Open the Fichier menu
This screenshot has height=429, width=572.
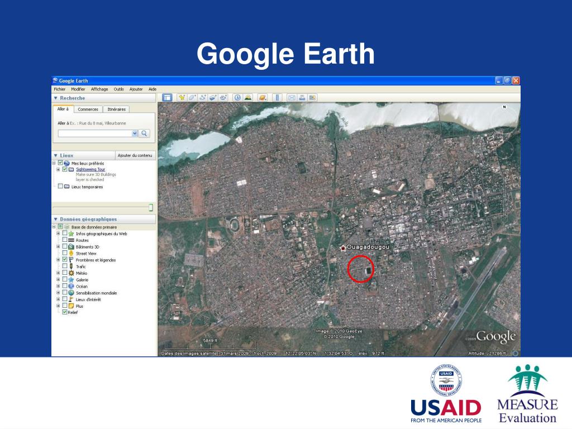[x=59, y=89]
